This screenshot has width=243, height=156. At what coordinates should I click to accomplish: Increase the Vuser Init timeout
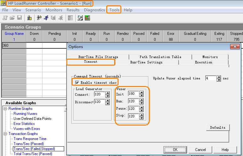141,92
